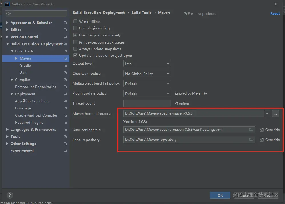Enable Print exception stack traces
Image resolution: width=285 pixels, height=204 pixels.
coord(75,42)
